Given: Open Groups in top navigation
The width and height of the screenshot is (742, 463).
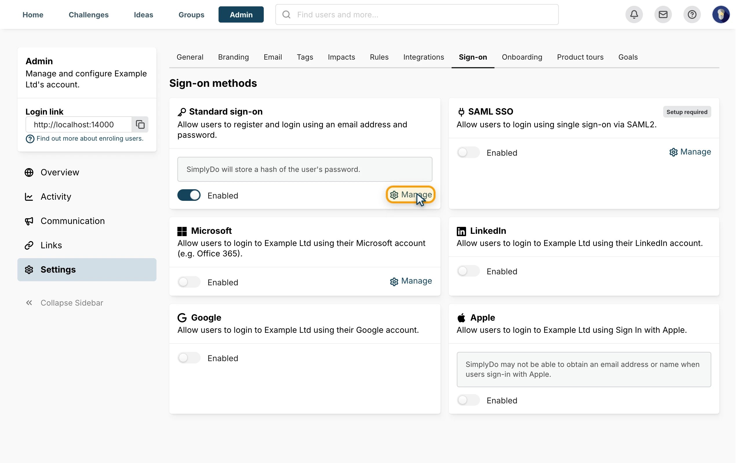Looking at the screenshot, I should click(191, 15).
